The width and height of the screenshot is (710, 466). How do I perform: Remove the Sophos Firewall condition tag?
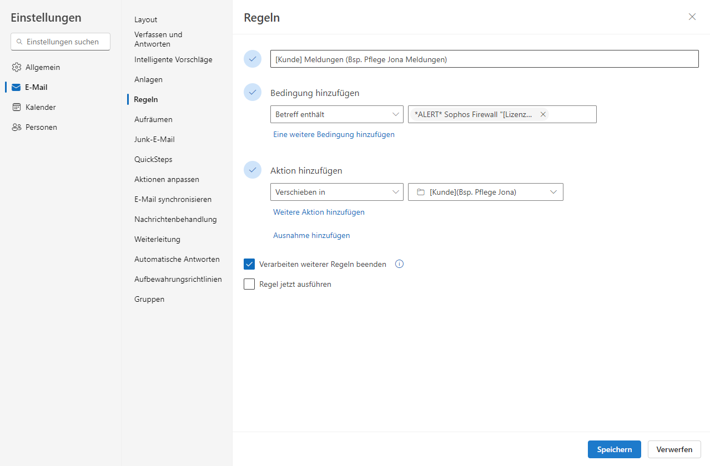[x=543, y=114]
